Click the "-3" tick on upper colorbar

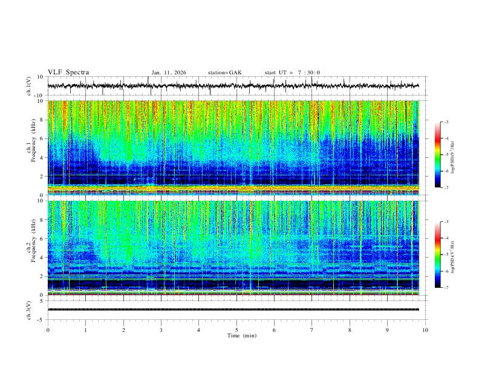[x=446, y=122]
